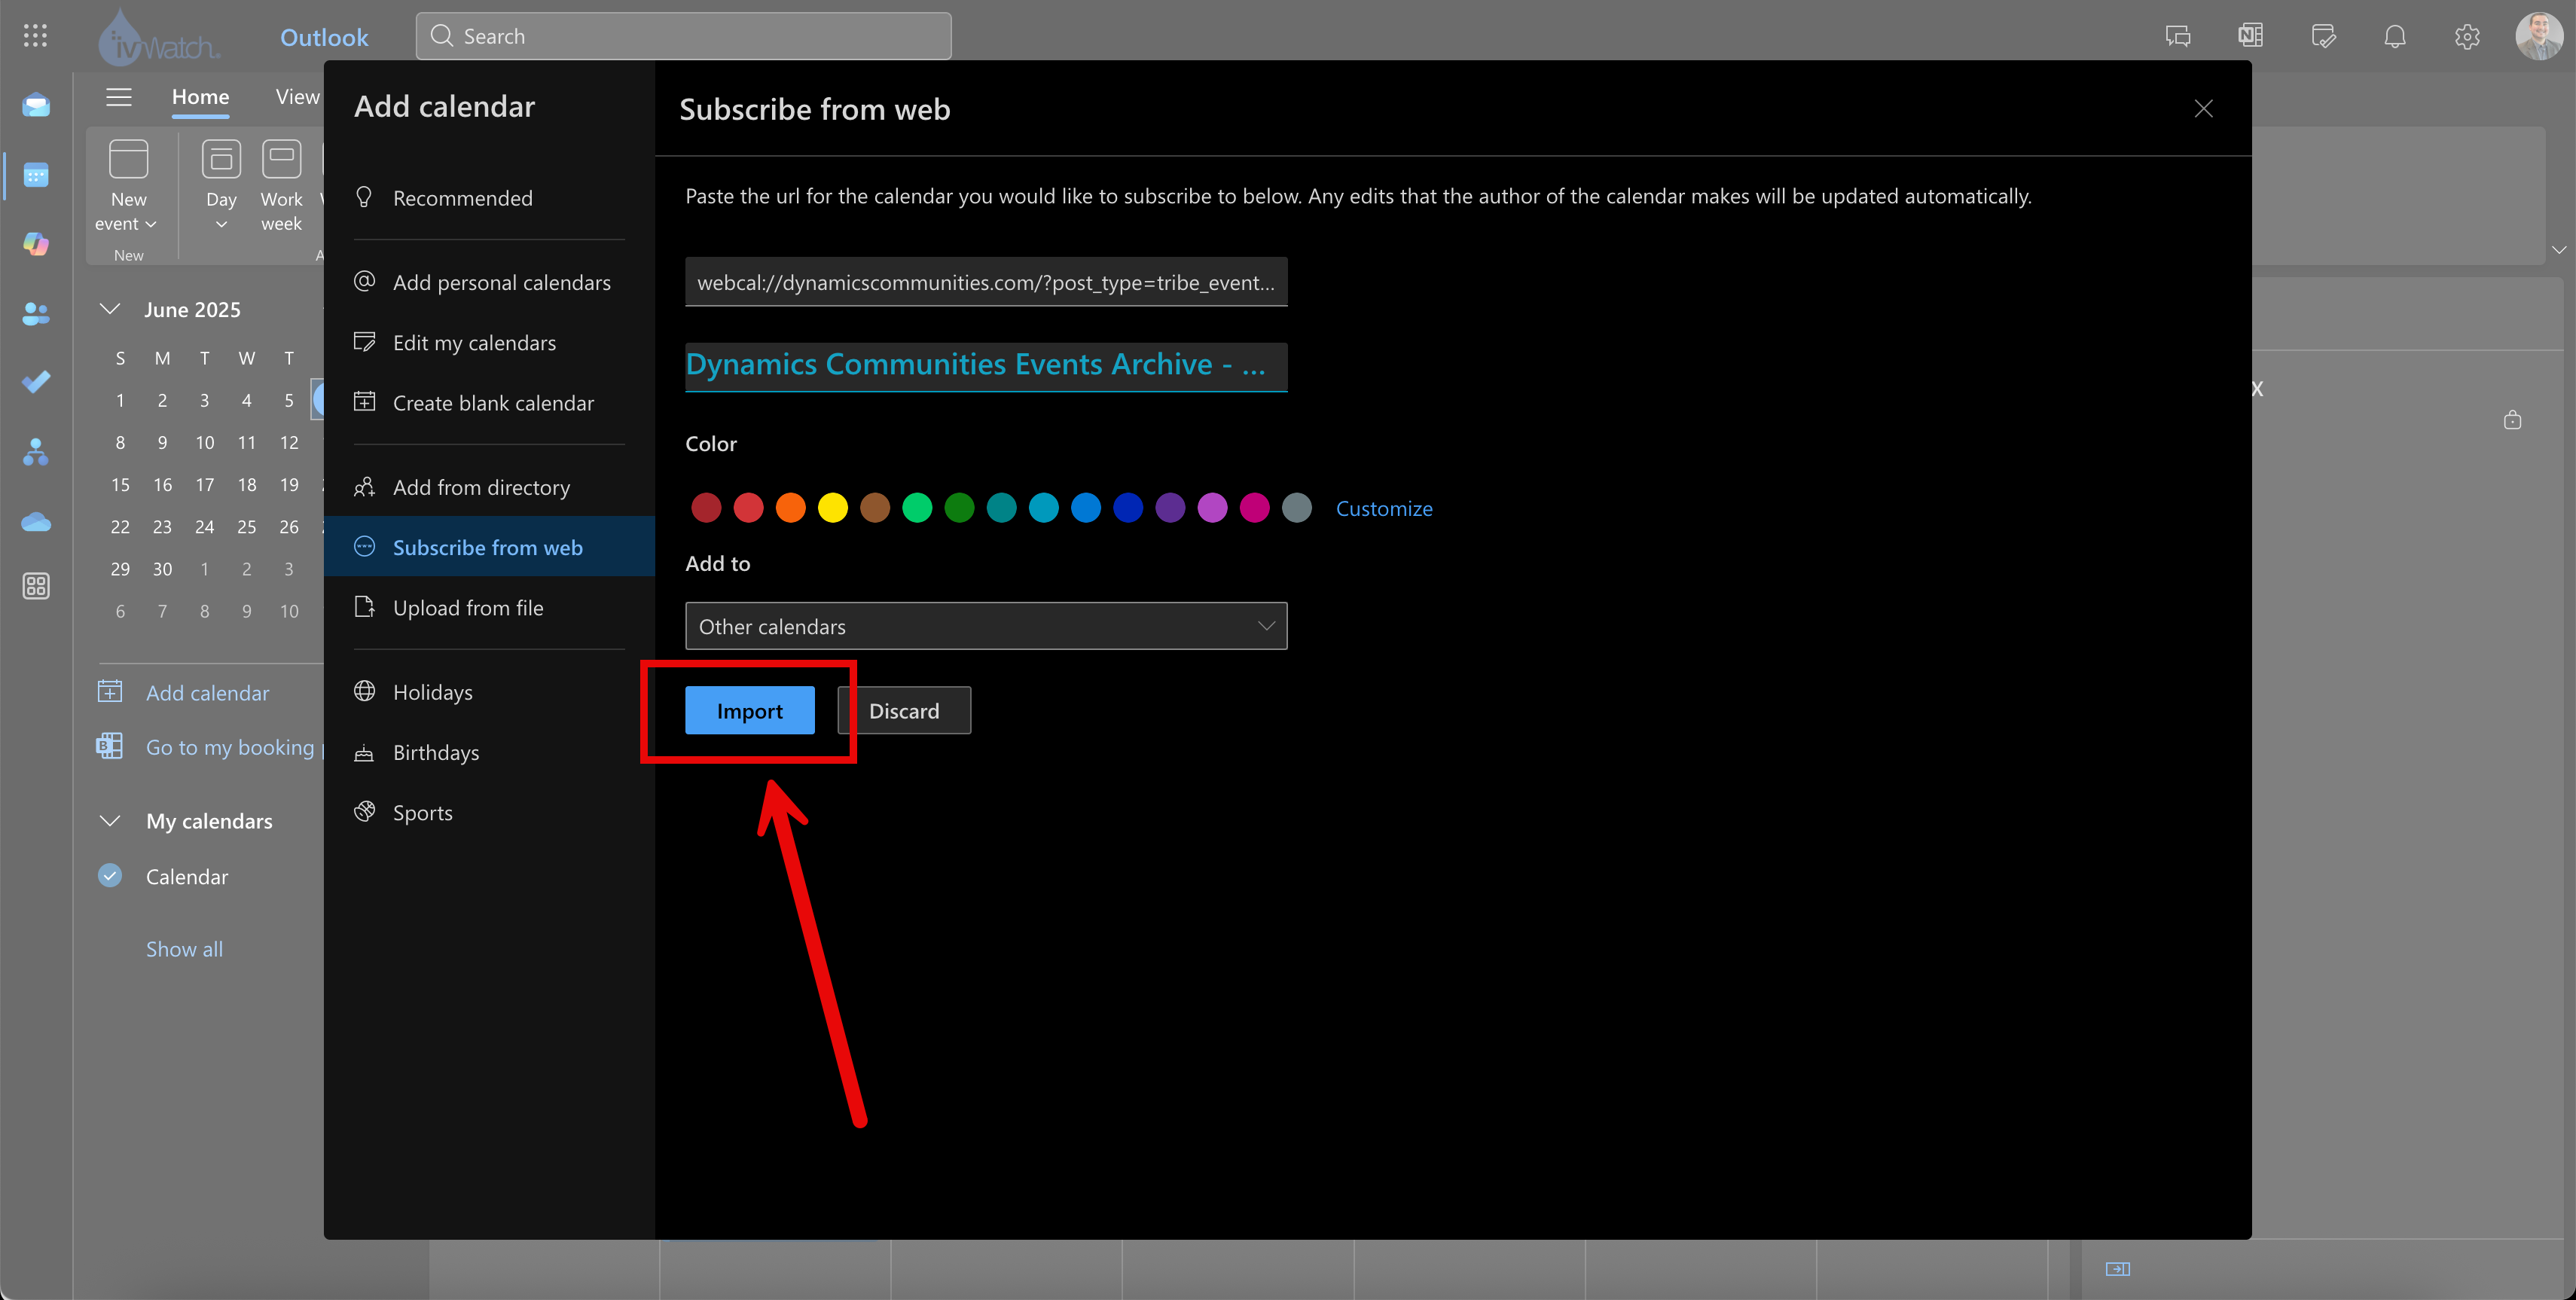The height and width of the screenshot is (1300, 2576).
Task: Select the View ribbon tab
Action: (297, 97)
